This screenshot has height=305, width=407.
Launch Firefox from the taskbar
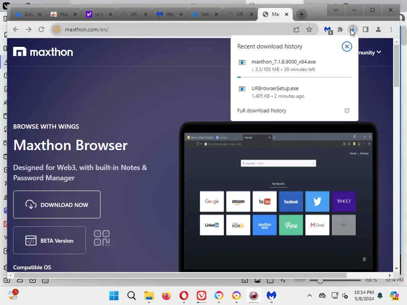click(x=167, y=295)
